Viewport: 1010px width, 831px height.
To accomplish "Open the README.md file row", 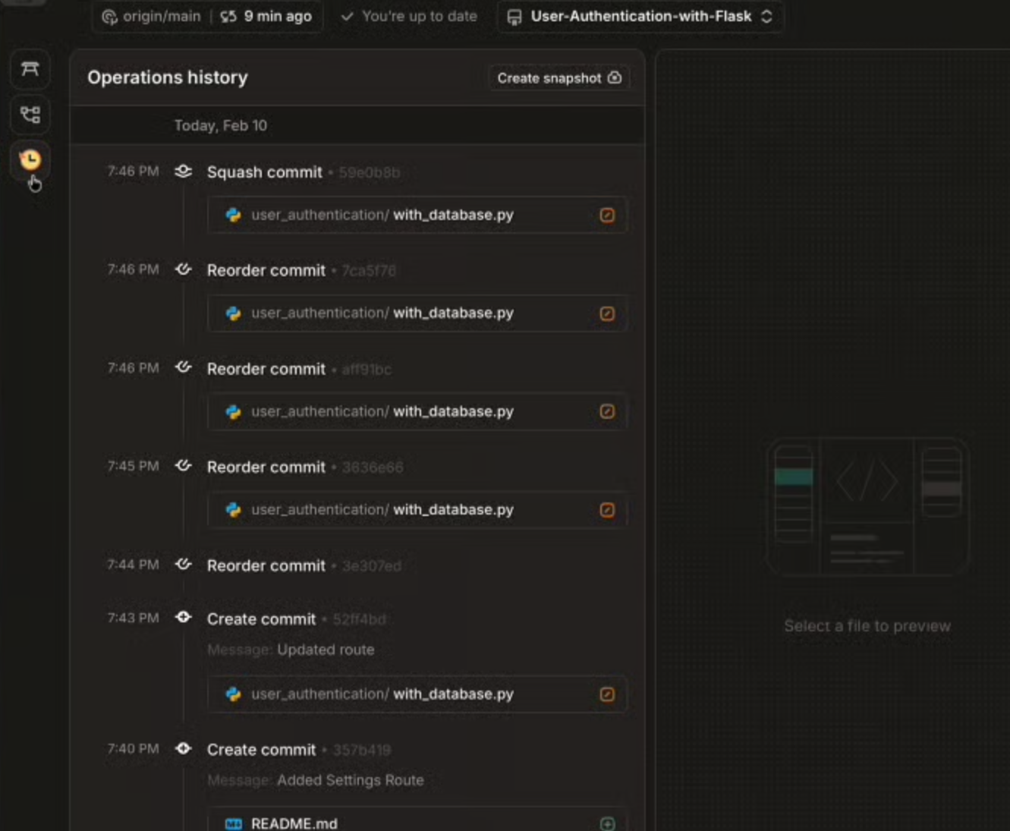I will (x=417, y=820).
